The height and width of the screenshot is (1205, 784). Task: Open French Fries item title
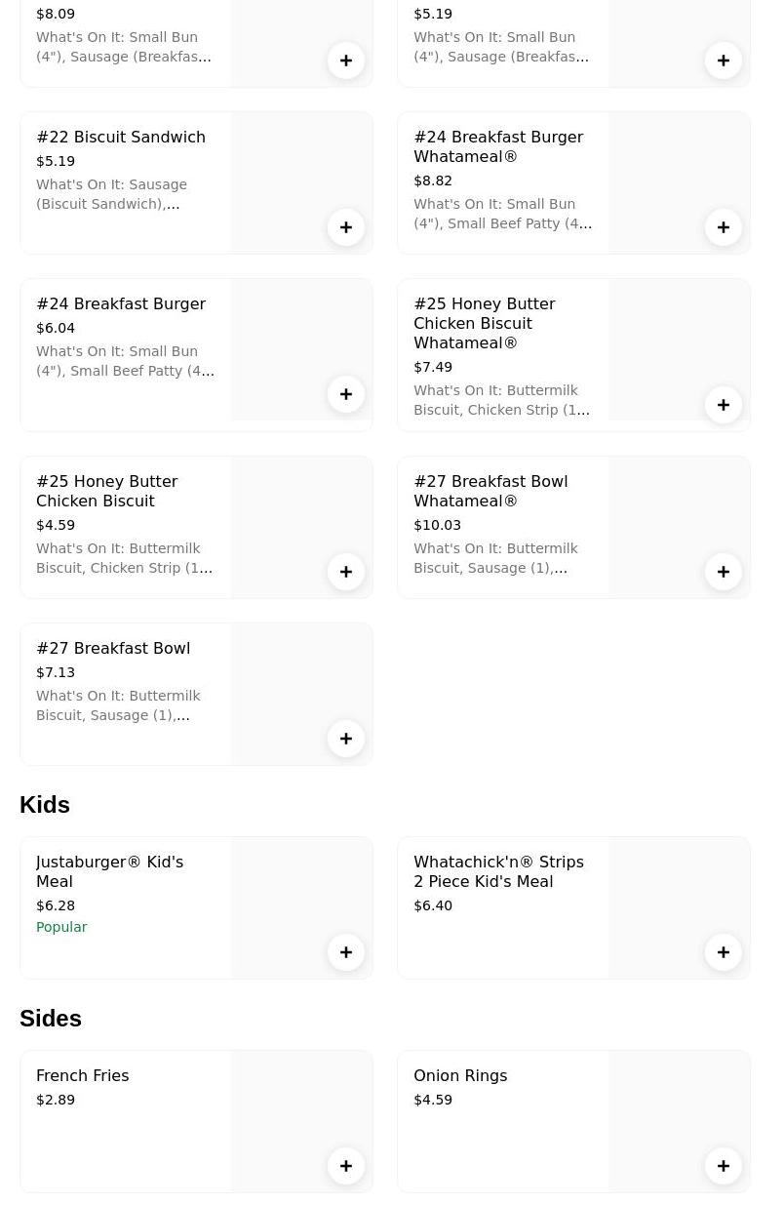tap(83, 1076)
